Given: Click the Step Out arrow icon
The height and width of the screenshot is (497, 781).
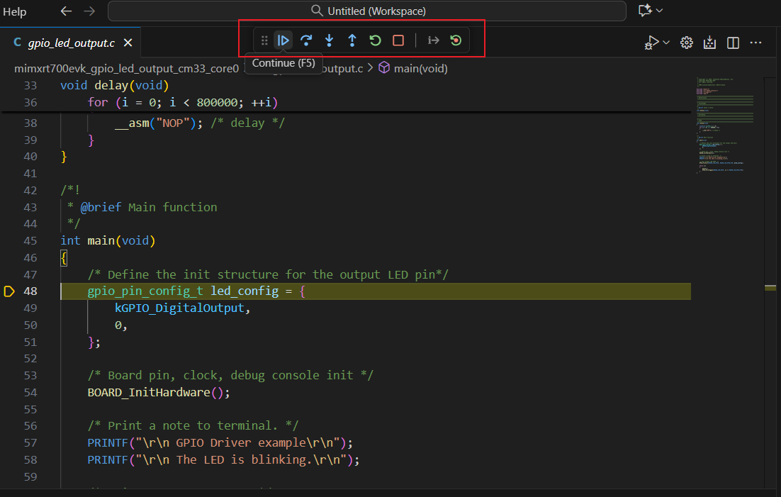Looking at the screenshot, I should pos(352,40).
